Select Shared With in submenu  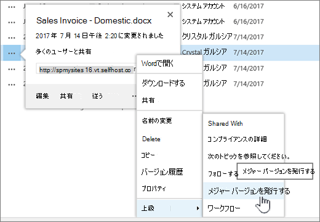225,123
